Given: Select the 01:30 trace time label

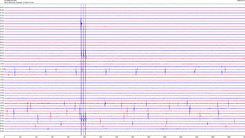Looking at the screenshot, I should (2, 16).
